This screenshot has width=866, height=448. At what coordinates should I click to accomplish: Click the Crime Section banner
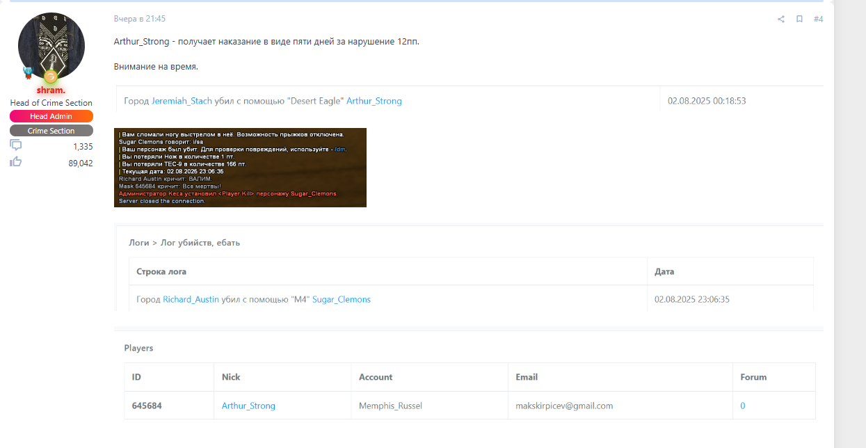coord(51,131)
